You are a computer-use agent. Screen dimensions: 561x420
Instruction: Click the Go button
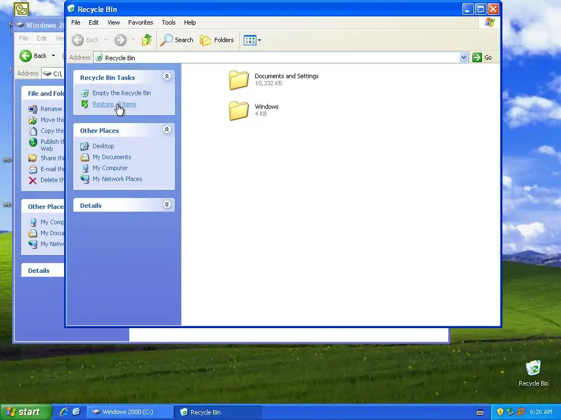(x=482, y=57)
